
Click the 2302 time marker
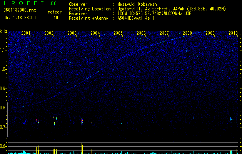(x=49, y=33)
